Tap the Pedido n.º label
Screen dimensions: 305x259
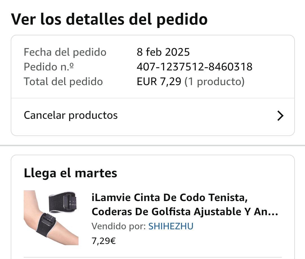click(49, 67)
